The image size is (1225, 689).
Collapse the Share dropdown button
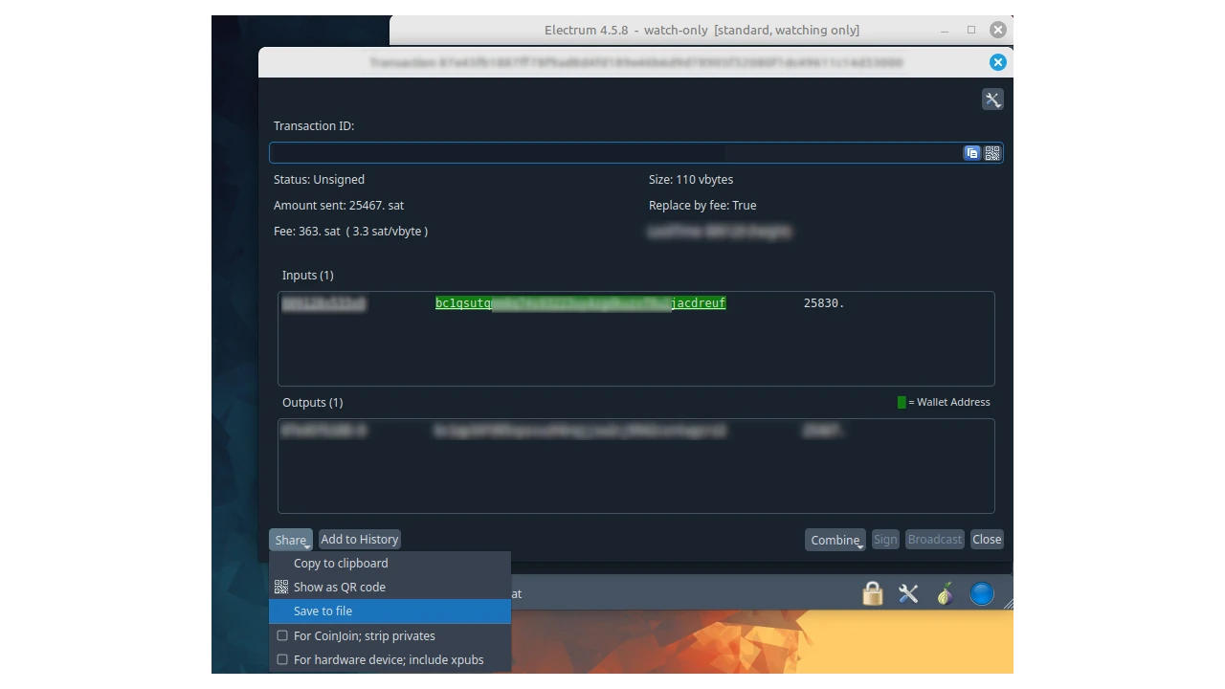click(x=291, y=540)
